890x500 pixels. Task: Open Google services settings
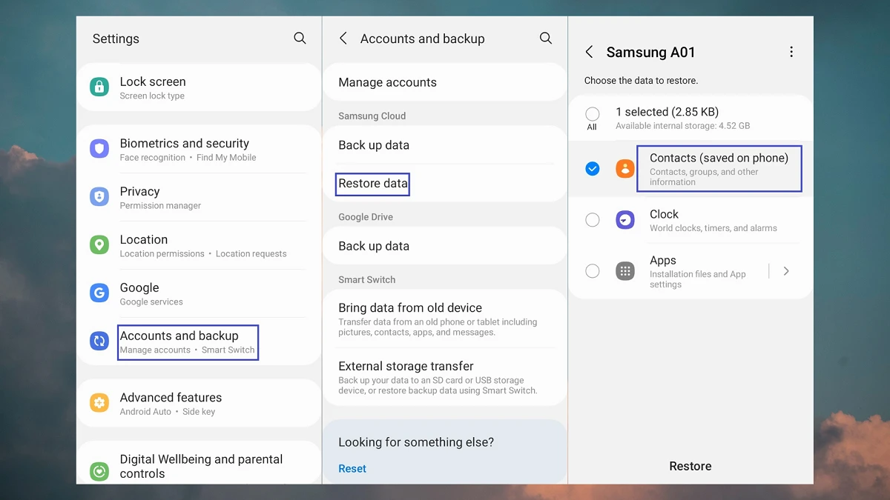199,293
